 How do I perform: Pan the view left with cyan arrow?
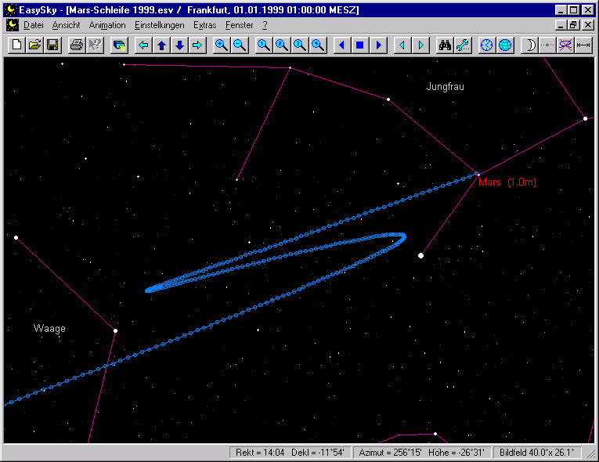tap(143, 45)
